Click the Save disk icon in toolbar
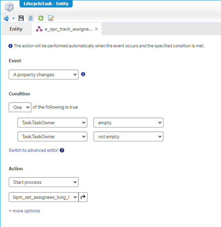The image size is (221, 227). [x=21, y=18]
